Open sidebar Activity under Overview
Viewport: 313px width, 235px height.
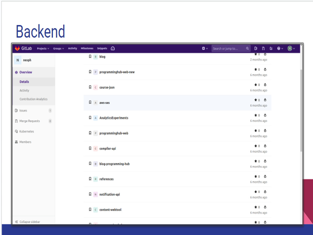24,91
